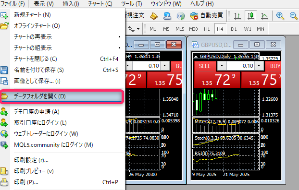Viewport: 299px width, 190px height.
Task: Open the チャート (C) menu
Action: pos(100,4)
